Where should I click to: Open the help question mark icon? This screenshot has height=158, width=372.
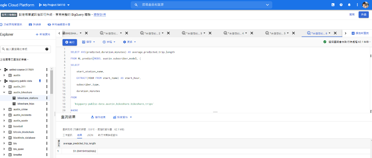pos(341,5)
